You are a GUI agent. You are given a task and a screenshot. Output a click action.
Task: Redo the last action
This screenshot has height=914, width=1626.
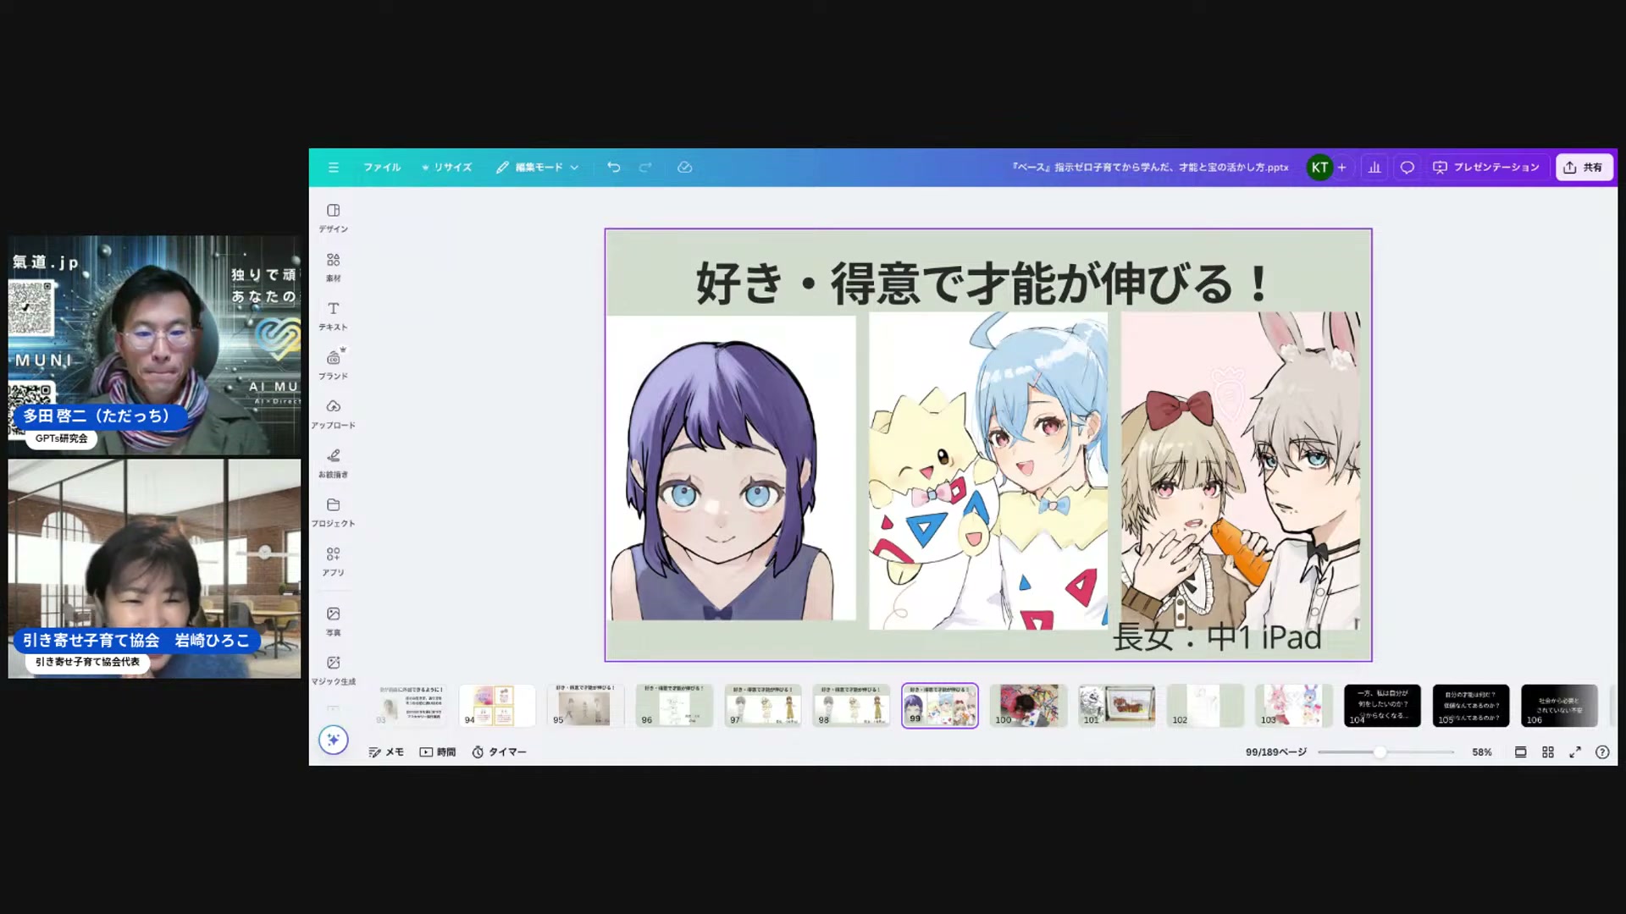click(x=645, y=168)
